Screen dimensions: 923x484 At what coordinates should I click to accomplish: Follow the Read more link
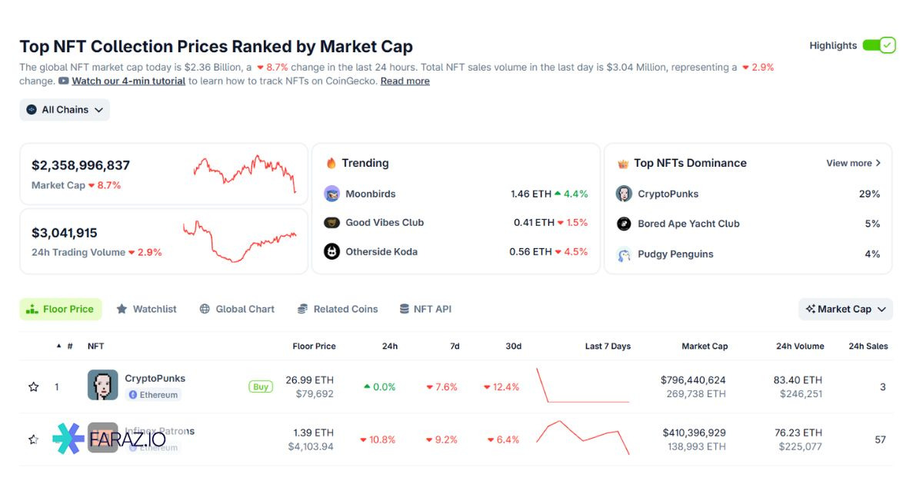click(x=405, y=81)
